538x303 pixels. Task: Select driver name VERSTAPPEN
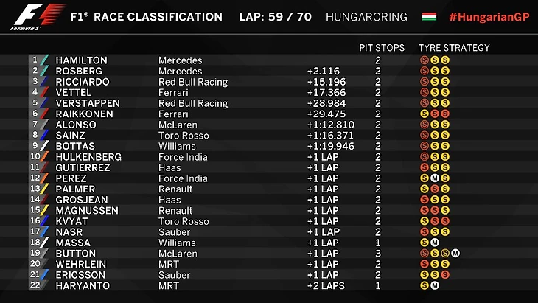click(x=88, y=103)
